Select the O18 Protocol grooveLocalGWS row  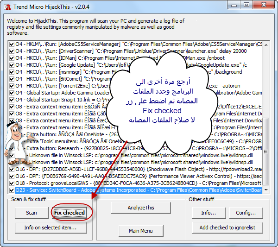[x=138, y=183]
